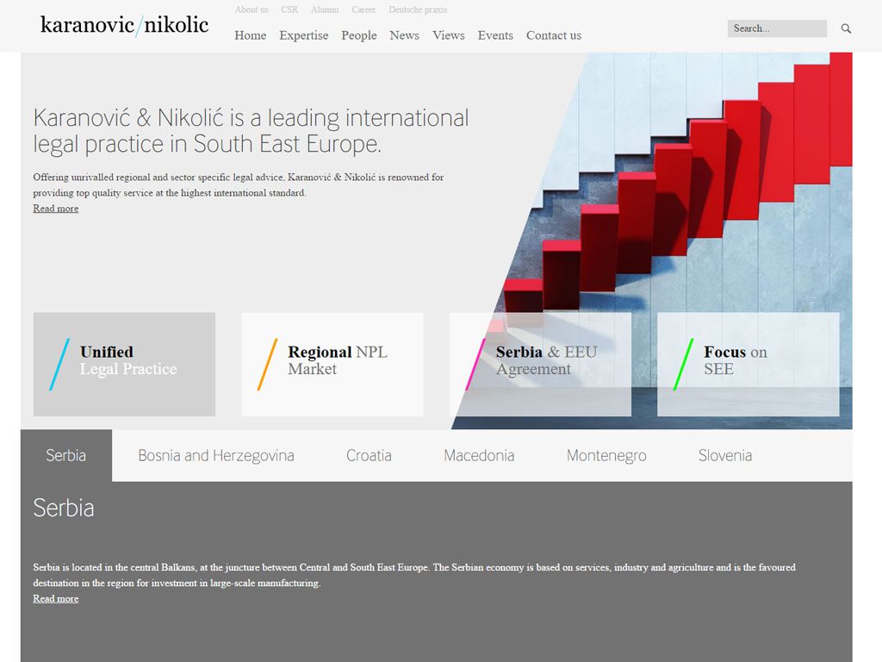This screenshot has height=662, width=882.
Task: Switch to the Serbia tab
Action: click(x=66, y=455)
